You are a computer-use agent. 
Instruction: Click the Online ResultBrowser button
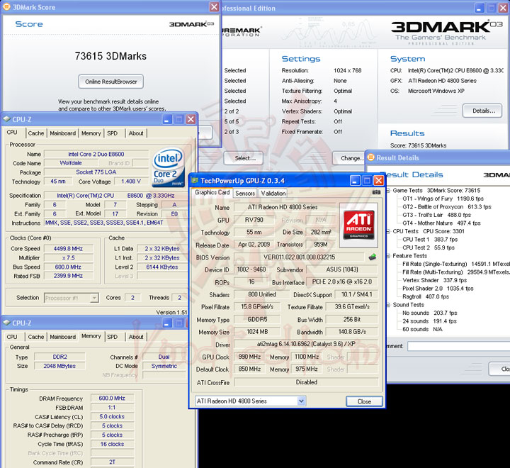[x=111, y=82]
